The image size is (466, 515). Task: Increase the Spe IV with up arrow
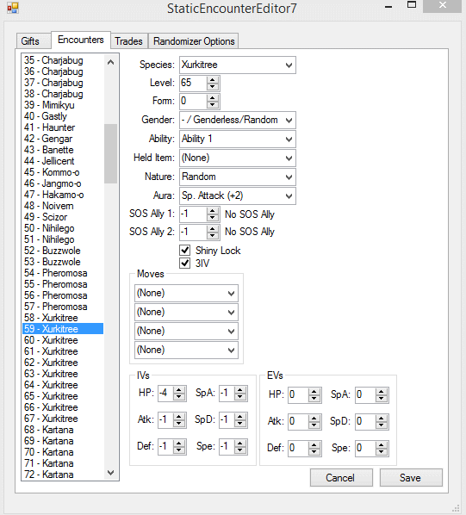240,444
